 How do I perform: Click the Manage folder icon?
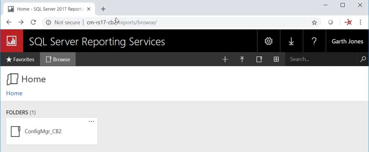pos(259,60)
